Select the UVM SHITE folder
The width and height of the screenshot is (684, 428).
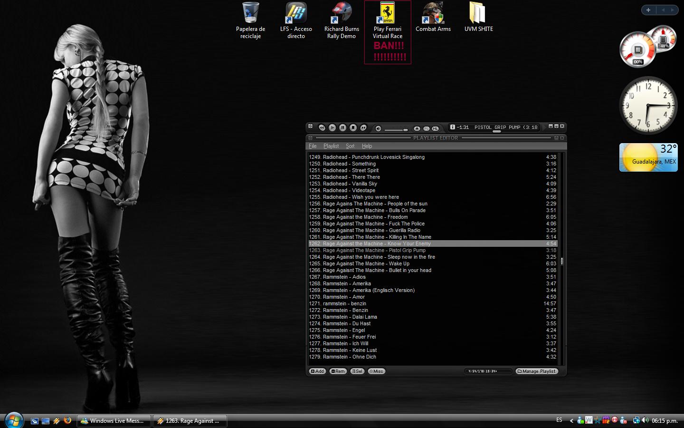point(478,17)
